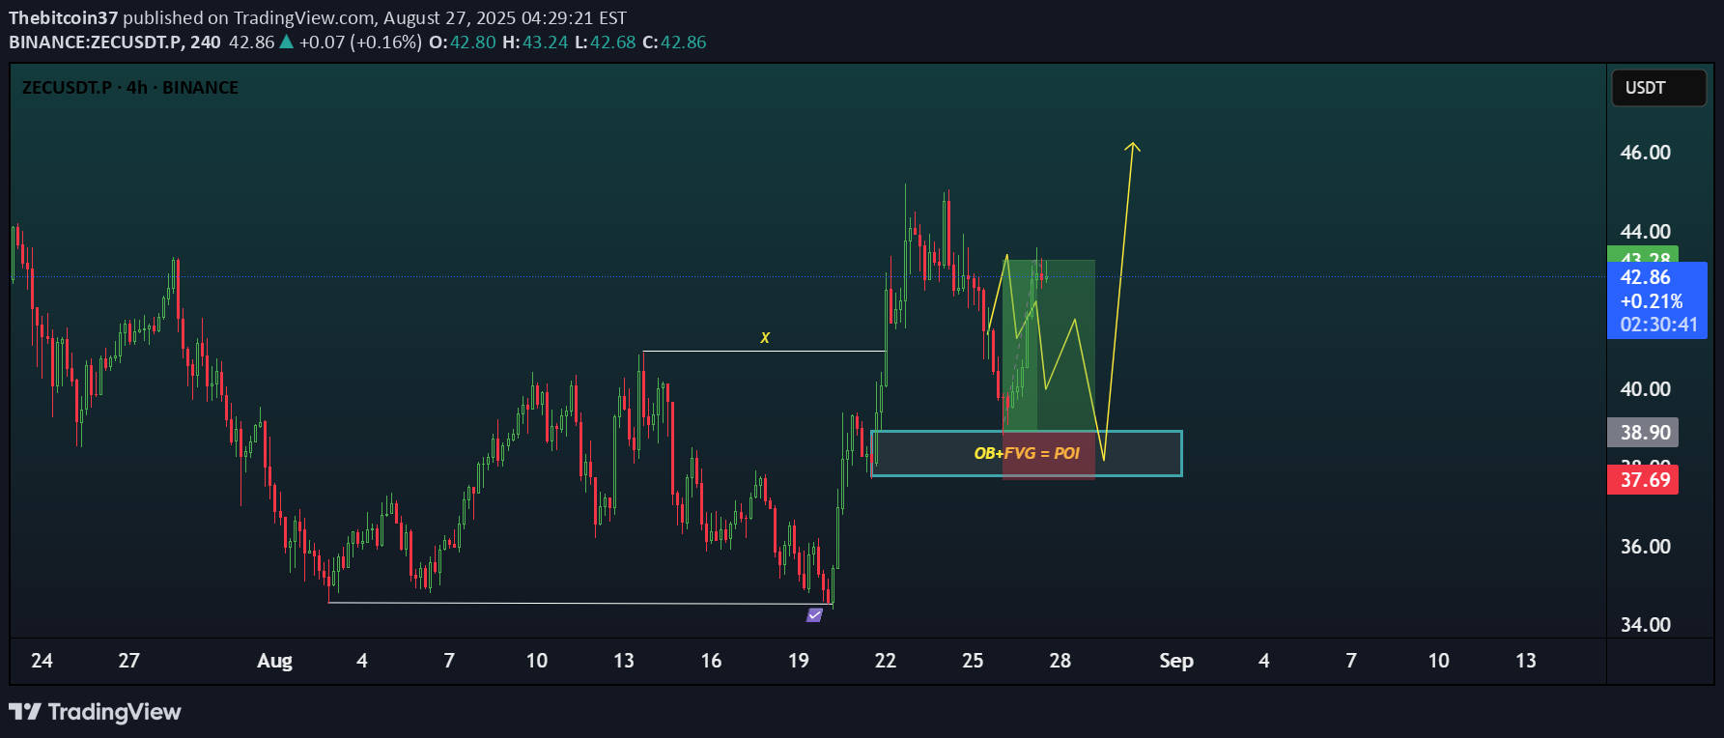Click the 'Thebitcoin37' author name

click(x=63, y=18)
